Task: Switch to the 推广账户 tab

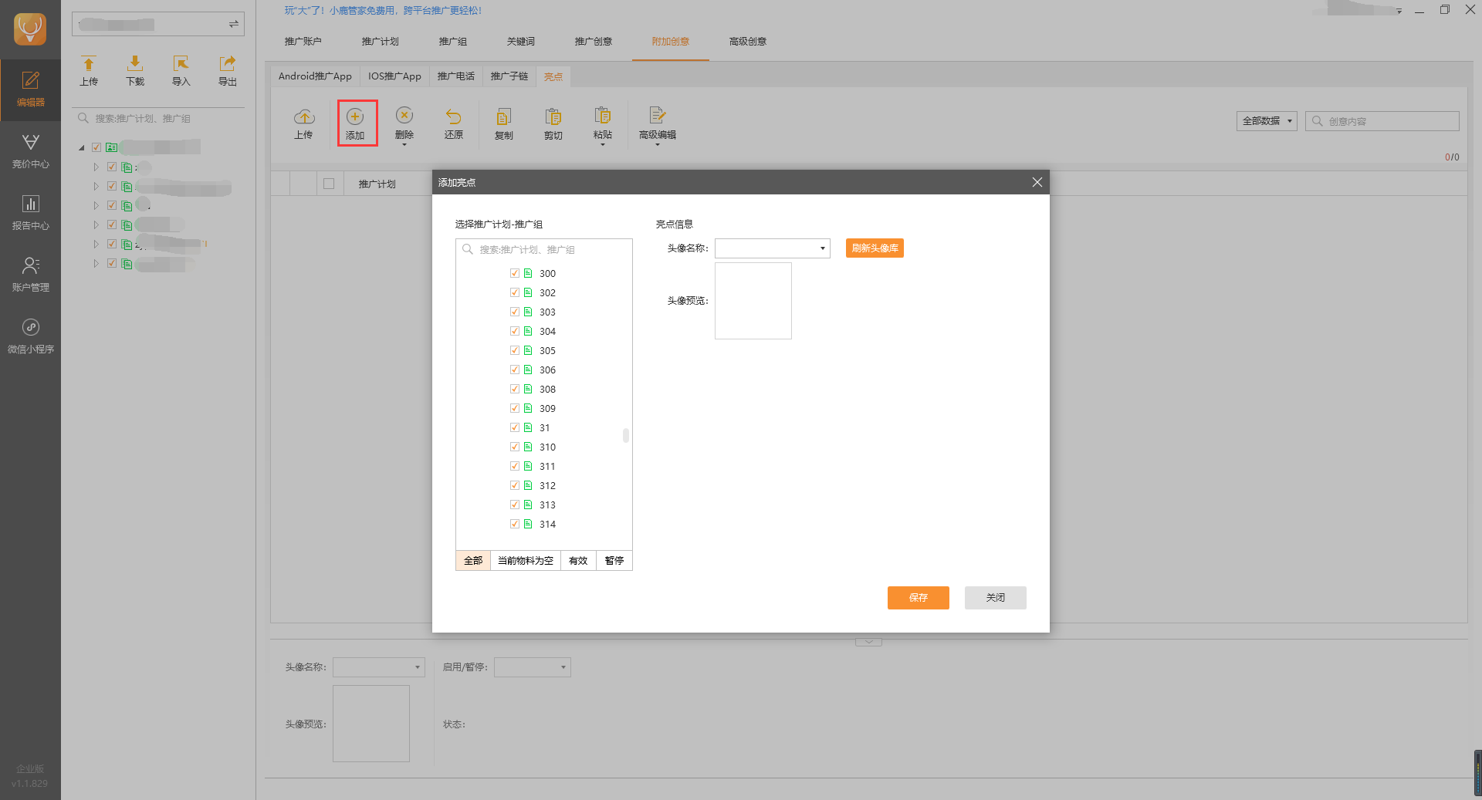Action: coord(303,42)
